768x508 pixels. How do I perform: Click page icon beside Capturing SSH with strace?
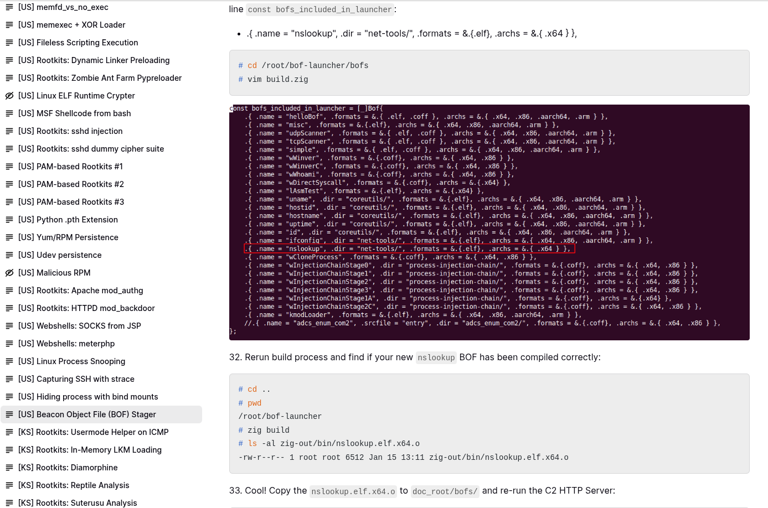(x=9, y=379)
